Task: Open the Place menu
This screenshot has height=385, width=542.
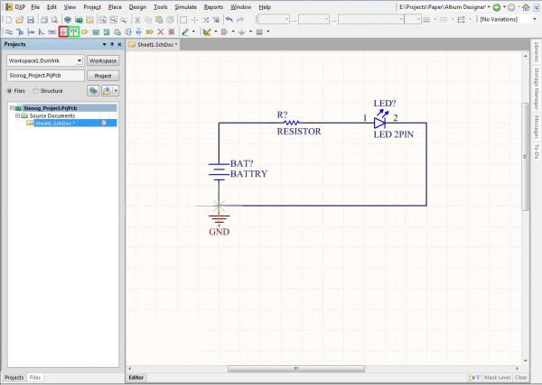Action: coord(115,7)
